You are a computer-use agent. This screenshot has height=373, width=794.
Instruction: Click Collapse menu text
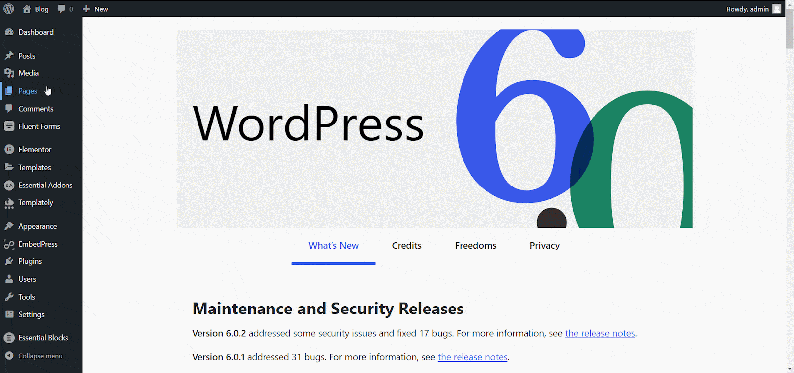point(40,356)
